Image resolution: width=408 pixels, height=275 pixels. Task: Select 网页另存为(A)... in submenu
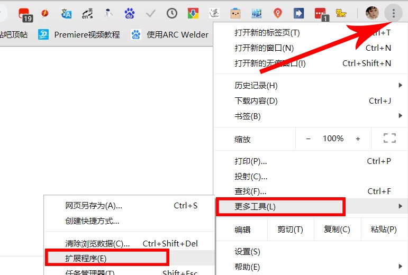pos(130,206)
